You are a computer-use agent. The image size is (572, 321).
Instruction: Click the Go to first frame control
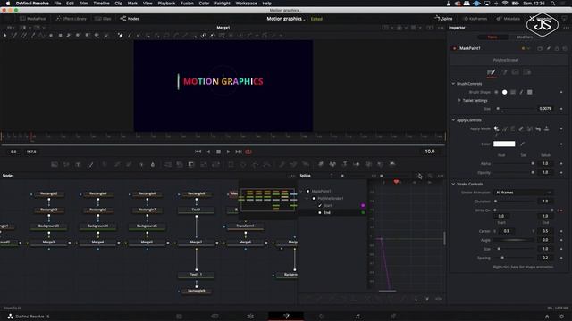tap(198, 152)
